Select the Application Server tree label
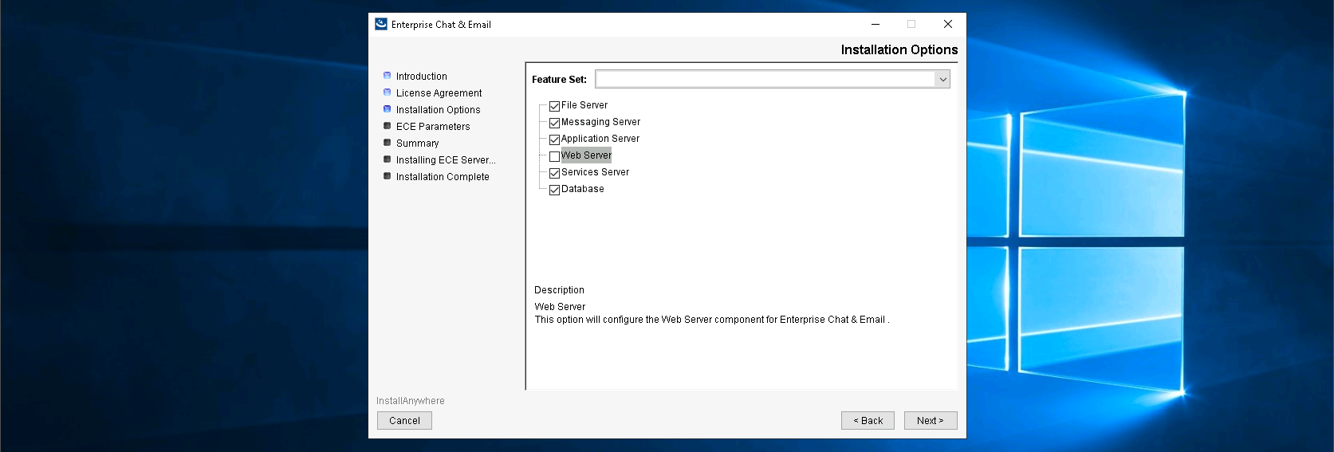Viewport: 1334px width, 452px height. pyautogui.click(x=600, y=139)
